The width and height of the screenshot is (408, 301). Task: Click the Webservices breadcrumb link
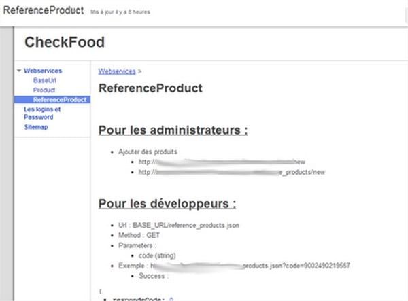[x=117, y=71]
